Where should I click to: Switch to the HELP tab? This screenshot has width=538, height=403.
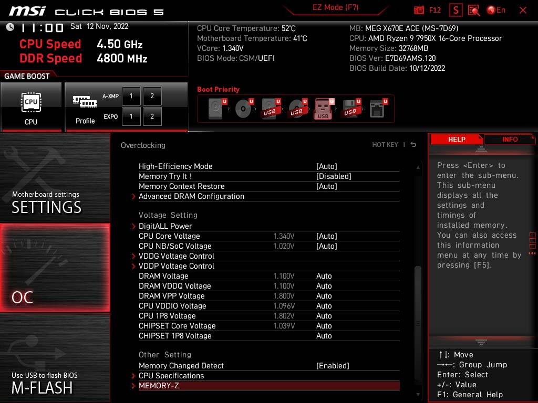[x=457, y=140]
